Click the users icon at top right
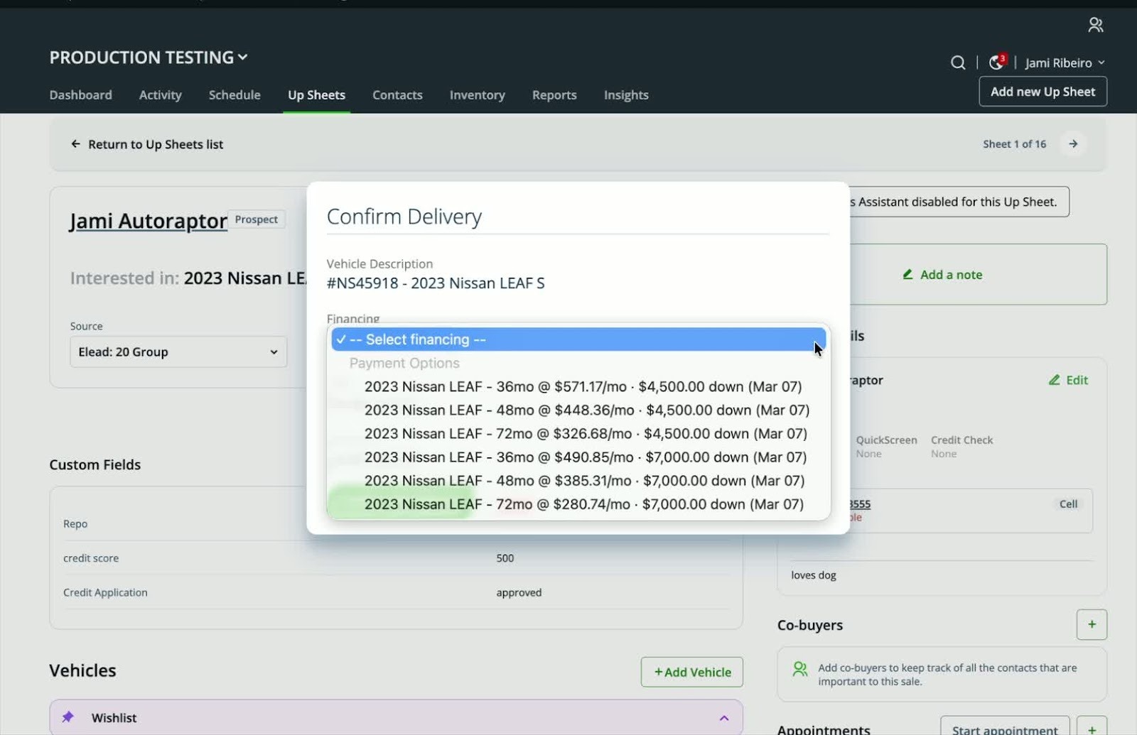 coord(1095,26)
